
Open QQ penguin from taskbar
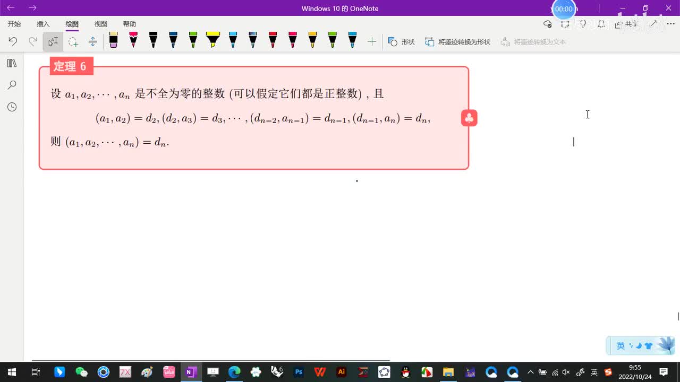pyautogui.click(x=405, y=372)
